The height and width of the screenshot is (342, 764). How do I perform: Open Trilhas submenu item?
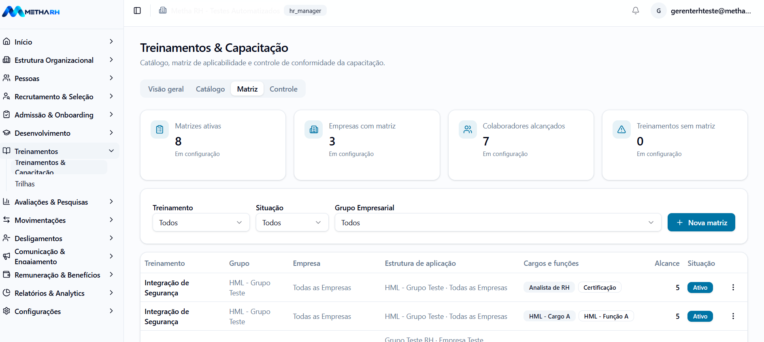[25, 184]
